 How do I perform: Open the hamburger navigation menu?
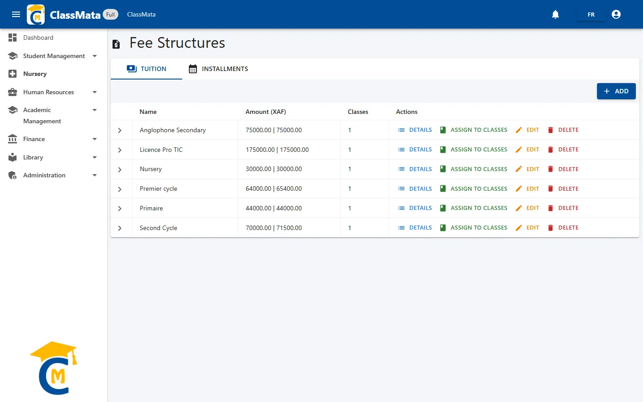coord(16,14)
